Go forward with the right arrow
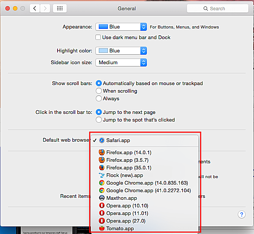 (x=45, y=8)
